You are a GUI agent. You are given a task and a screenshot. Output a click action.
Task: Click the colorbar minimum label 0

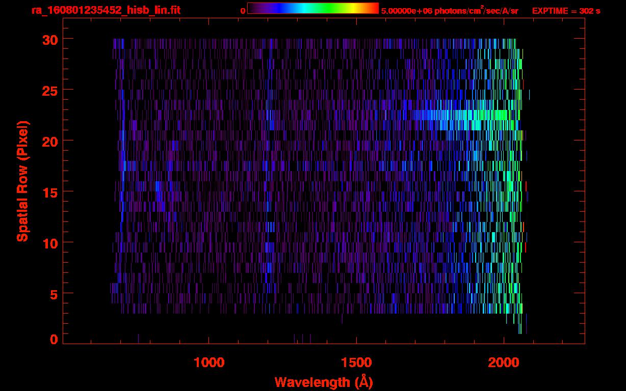pos(243,11)
